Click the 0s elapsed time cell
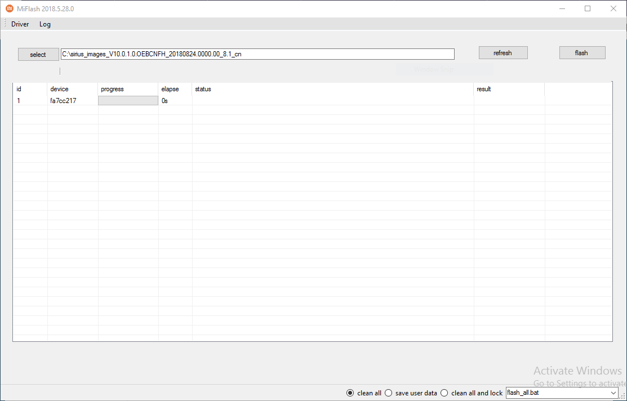The width and height of the screenshot is (627, 401). click(x=164, y=101)
